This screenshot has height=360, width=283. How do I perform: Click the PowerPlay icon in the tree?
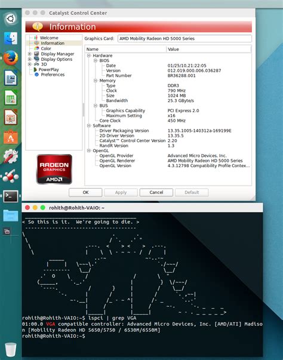(35, 69)
